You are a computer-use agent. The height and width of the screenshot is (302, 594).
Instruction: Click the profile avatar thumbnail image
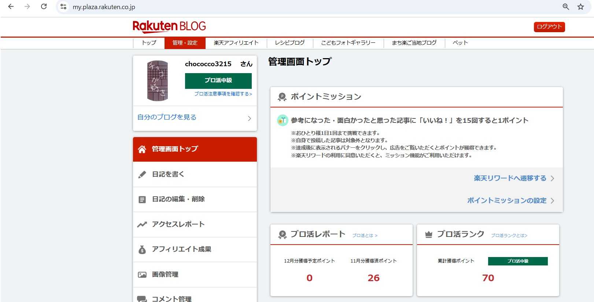pos(158,81)
